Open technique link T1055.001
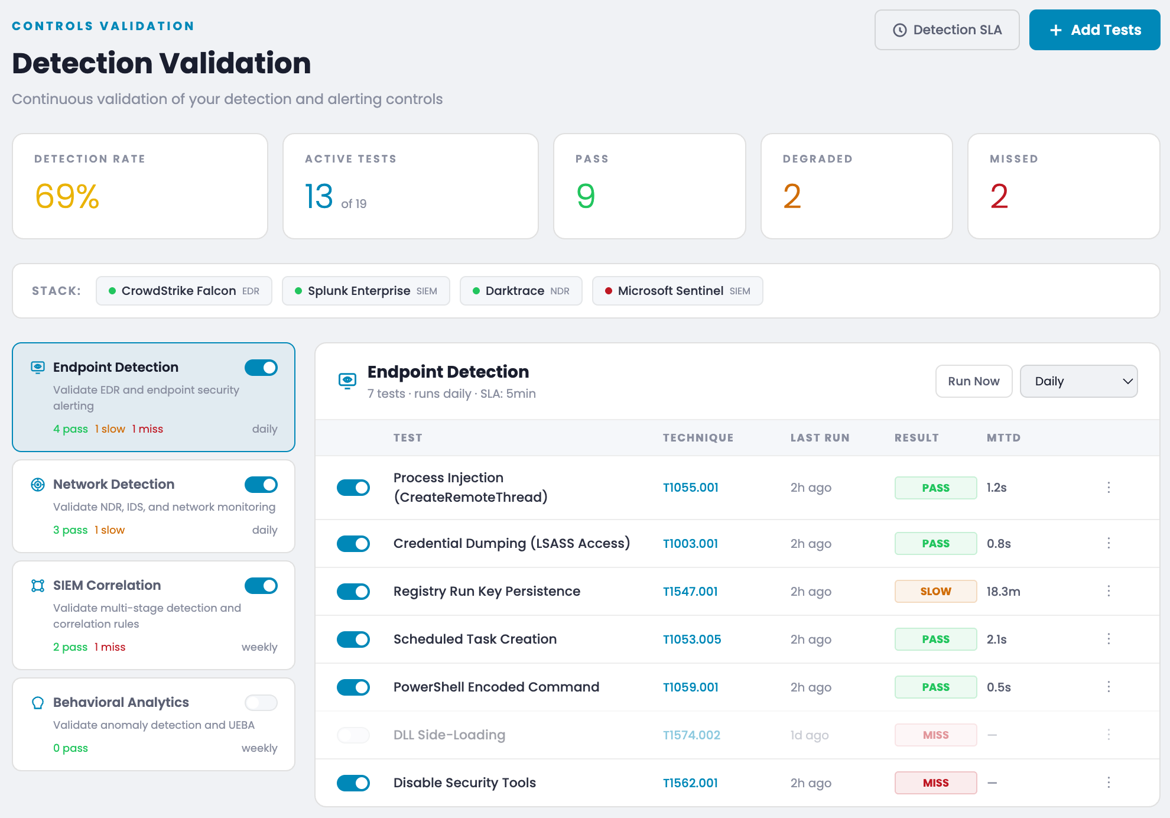This screenshot has height=818, width=1170. point(691,488)
